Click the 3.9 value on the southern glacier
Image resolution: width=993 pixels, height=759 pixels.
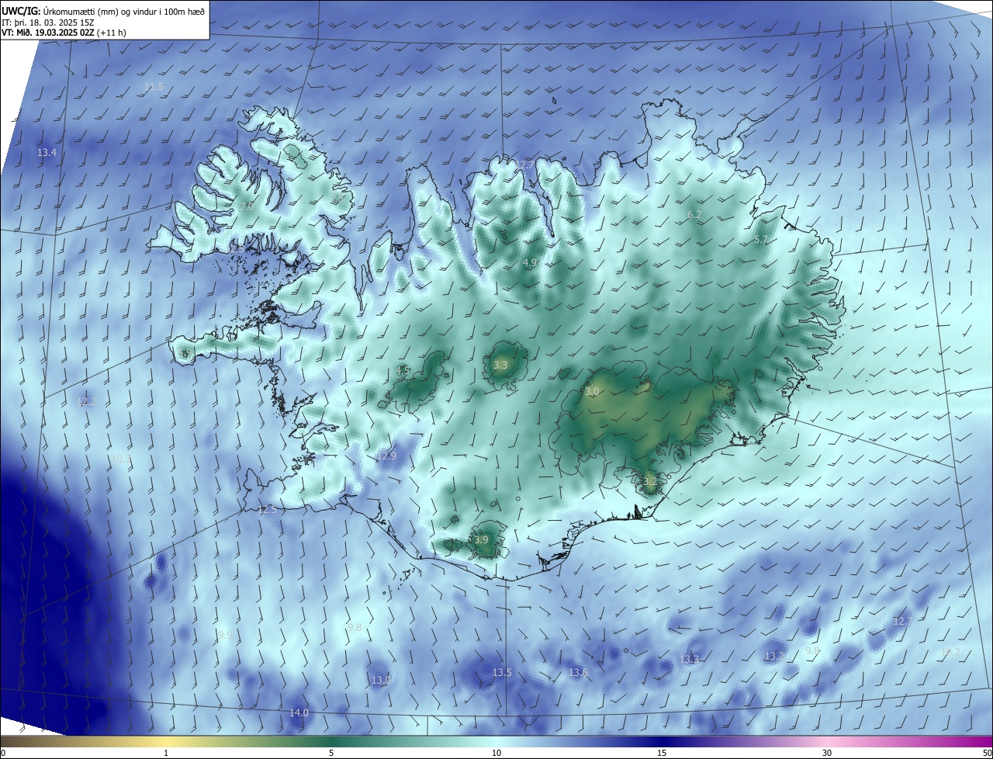(481, 540)
